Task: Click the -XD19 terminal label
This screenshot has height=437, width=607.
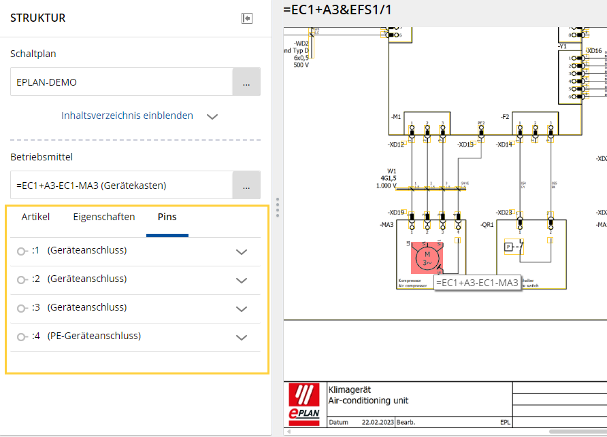Action: [396, 212]
